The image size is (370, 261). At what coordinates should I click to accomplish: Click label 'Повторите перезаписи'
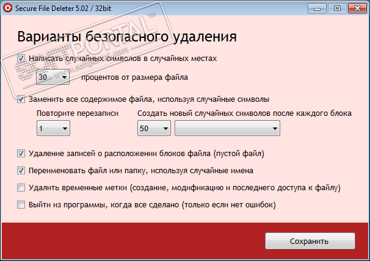coord(78,113)
